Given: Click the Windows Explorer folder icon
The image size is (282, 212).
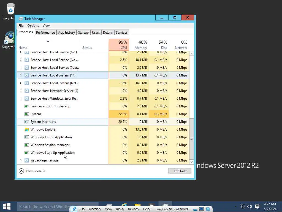Looking at the screenshot, I should pos(27,130).
